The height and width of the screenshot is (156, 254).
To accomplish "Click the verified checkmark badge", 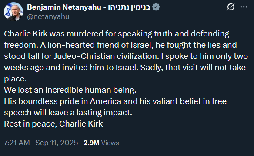I will coord(156,7).
